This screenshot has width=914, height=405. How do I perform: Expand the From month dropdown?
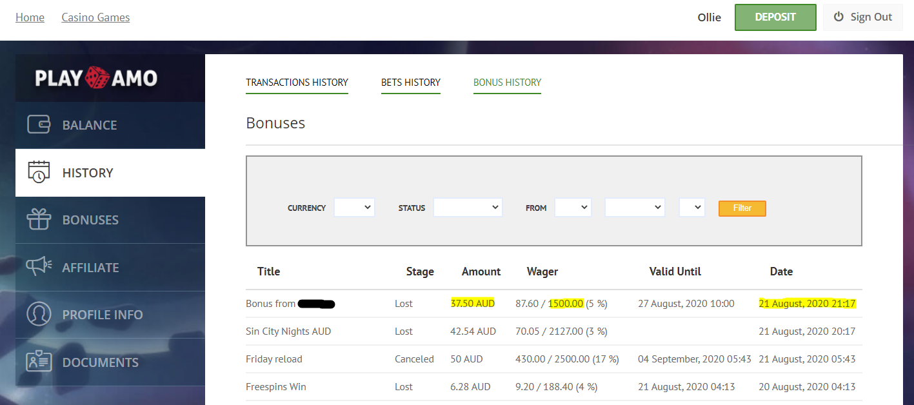(x=635, y=208)
